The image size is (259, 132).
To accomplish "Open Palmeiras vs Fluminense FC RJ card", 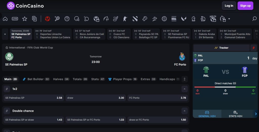I will [x=176, y=34].
